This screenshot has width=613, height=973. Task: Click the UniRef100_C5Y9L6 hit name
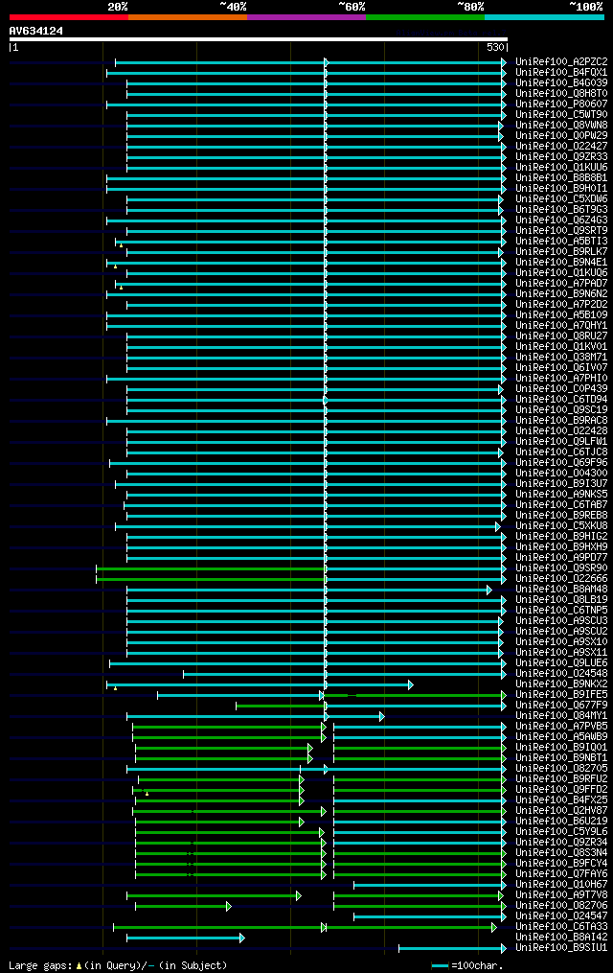pyautogui.click(x=561, y=832)
